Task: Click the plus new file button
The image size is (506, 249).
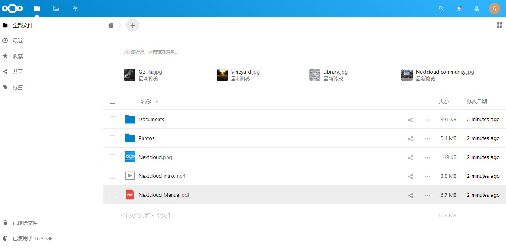Action: [133, 25]
